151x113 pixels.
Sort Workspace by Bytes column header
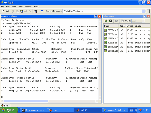(130, 26)
